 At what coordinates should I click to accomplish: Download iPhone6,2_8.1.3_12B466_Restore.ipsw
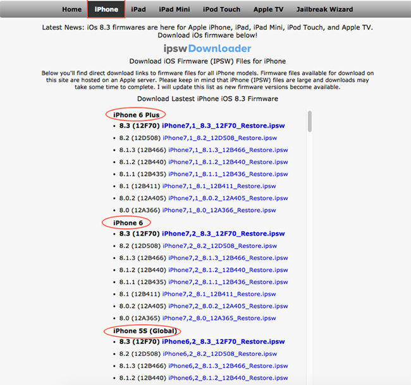pos(228,366)
